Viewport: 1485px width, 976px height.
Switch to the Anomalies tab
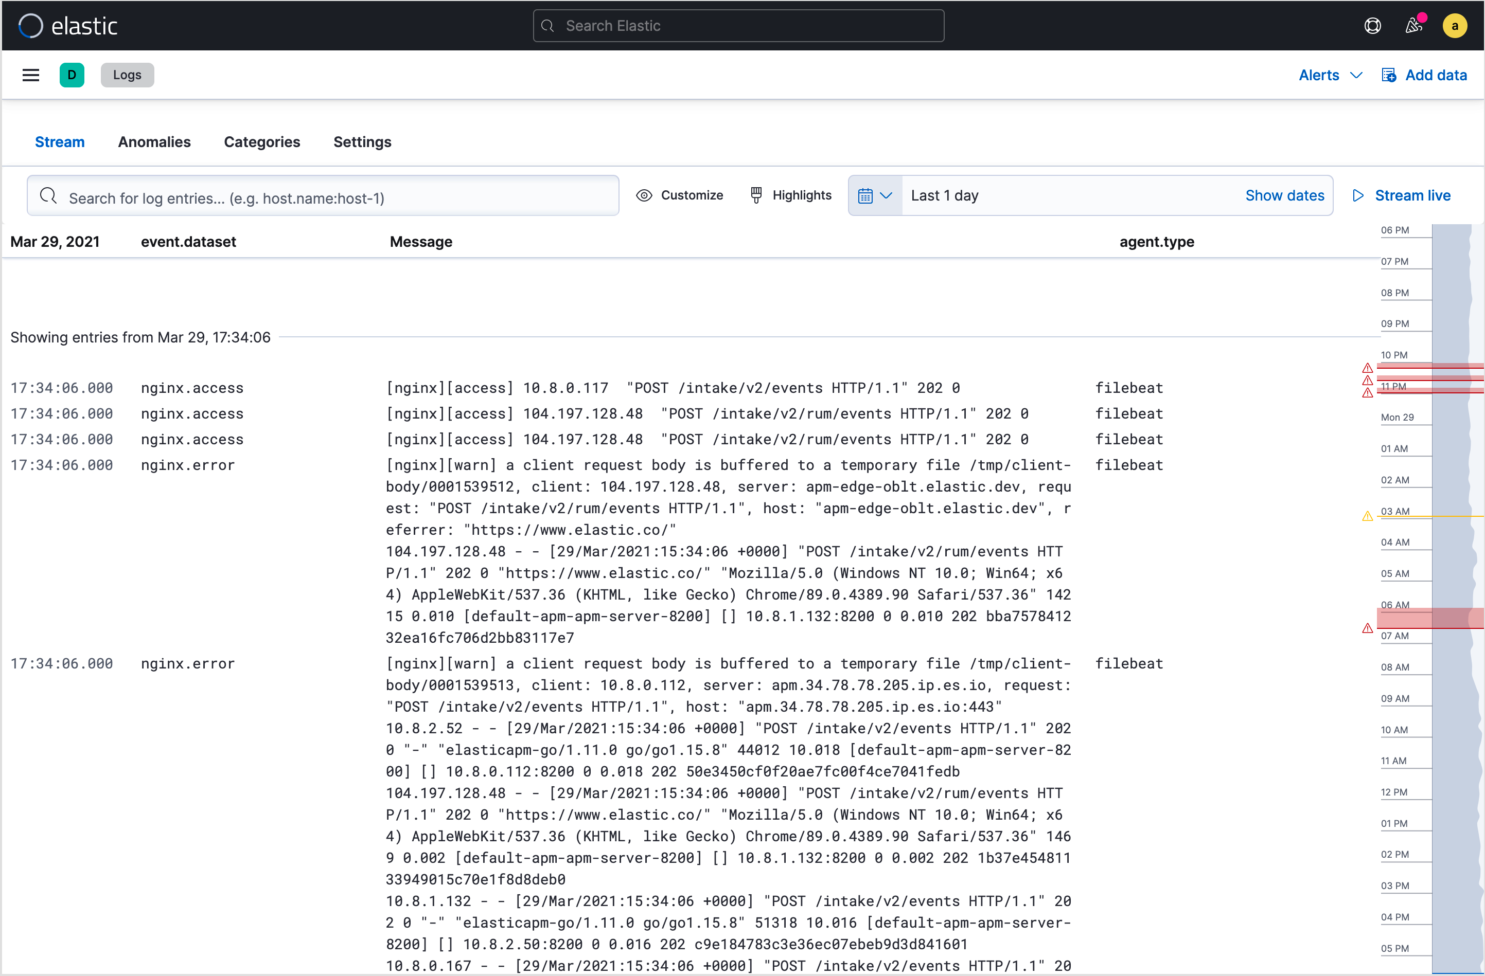click(154, 142)
